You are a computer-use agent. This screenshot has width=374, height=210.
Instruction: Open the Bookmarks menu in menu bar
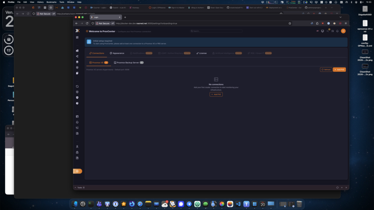51,2
